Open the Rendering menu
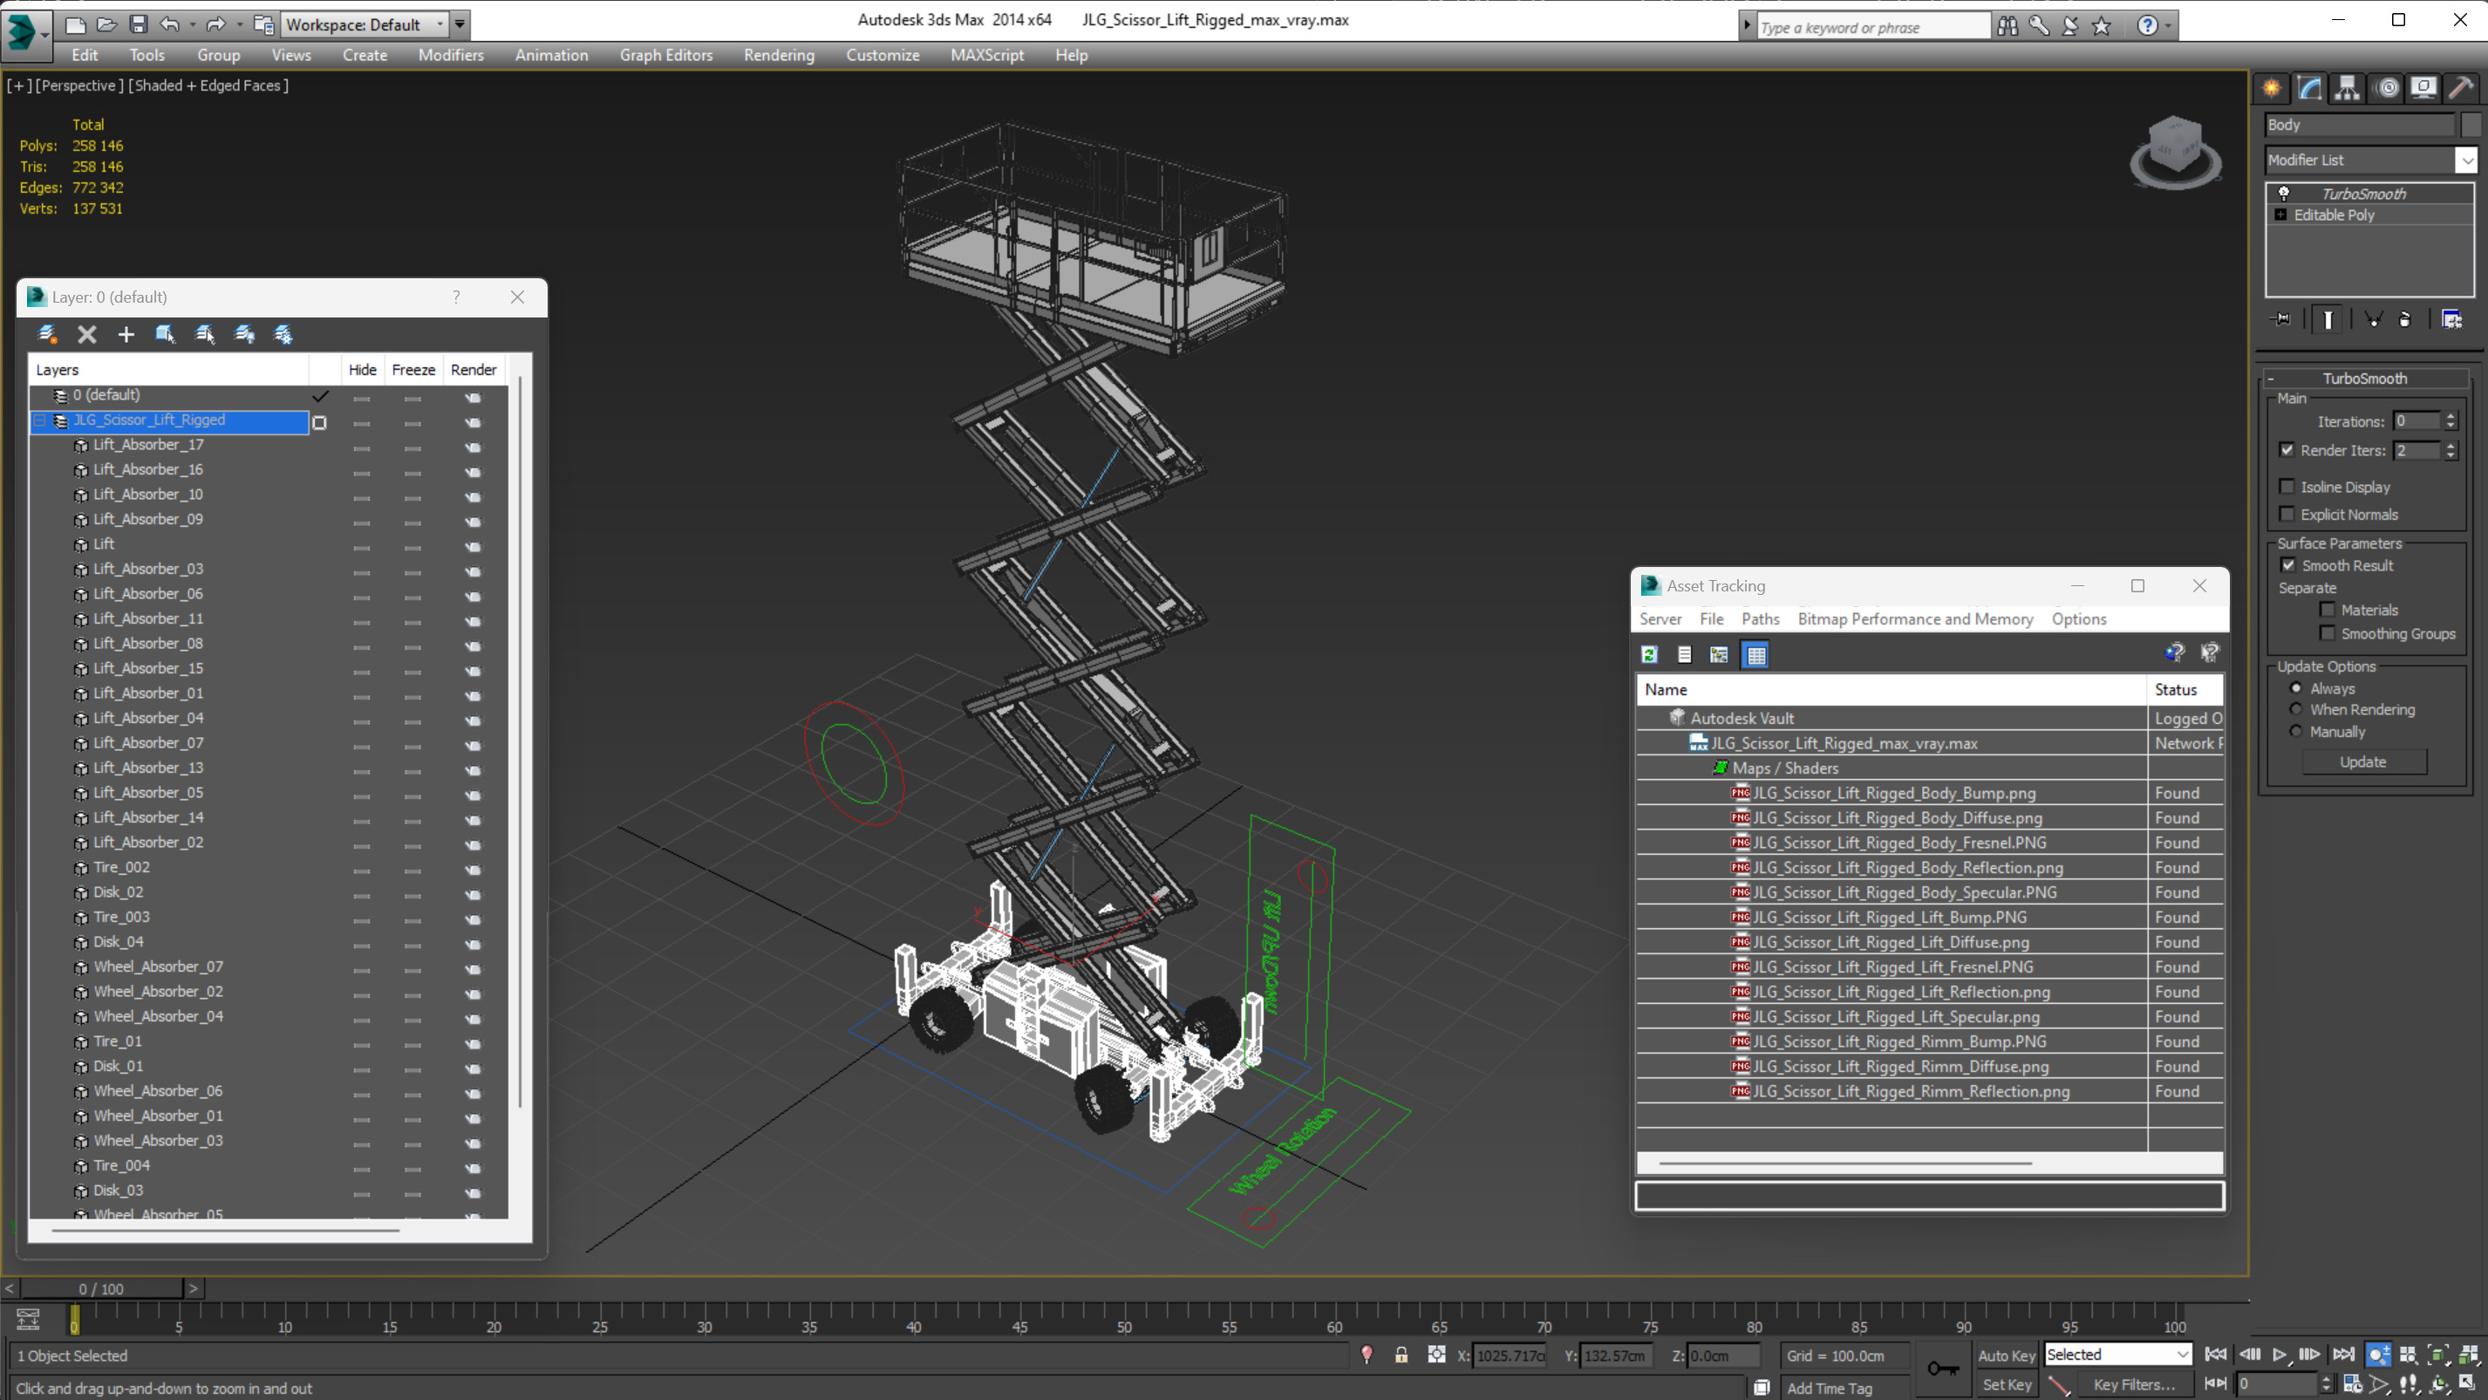 [779, 55]
